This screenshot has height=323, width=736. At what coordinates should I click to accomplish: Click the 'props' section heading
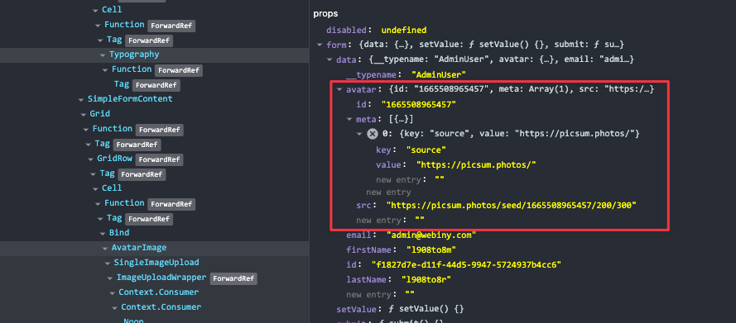(325, 14)
